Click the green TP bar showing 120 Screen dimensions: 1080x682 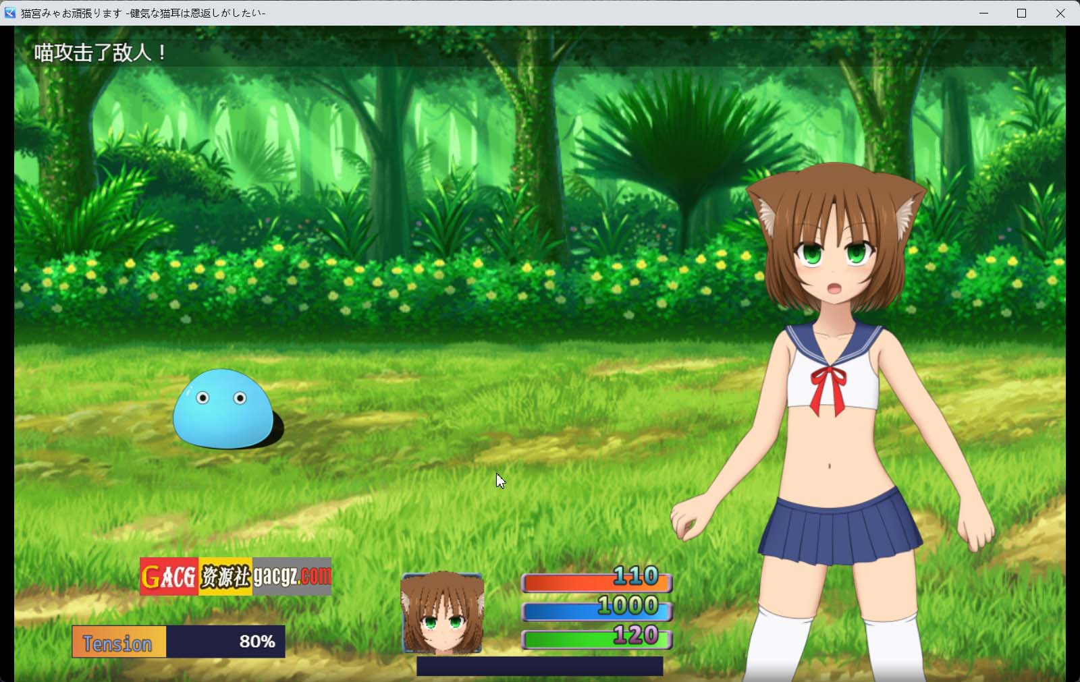597,639
